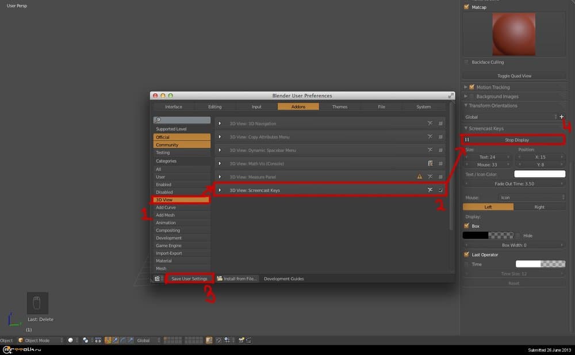Enable the Measure Panel addon checkbox

pos(440,177)
